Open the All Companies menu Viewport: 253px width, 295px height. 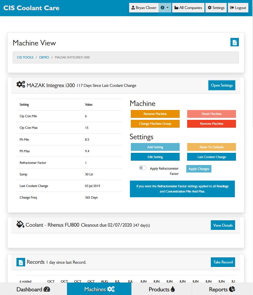pyautogui.click(x=188, y=8)
